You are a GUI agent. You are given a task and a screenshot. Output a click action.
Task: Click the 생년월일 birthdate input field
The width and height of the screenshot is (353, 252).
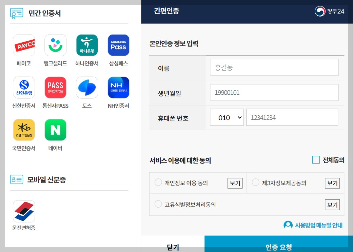point(274,93)
